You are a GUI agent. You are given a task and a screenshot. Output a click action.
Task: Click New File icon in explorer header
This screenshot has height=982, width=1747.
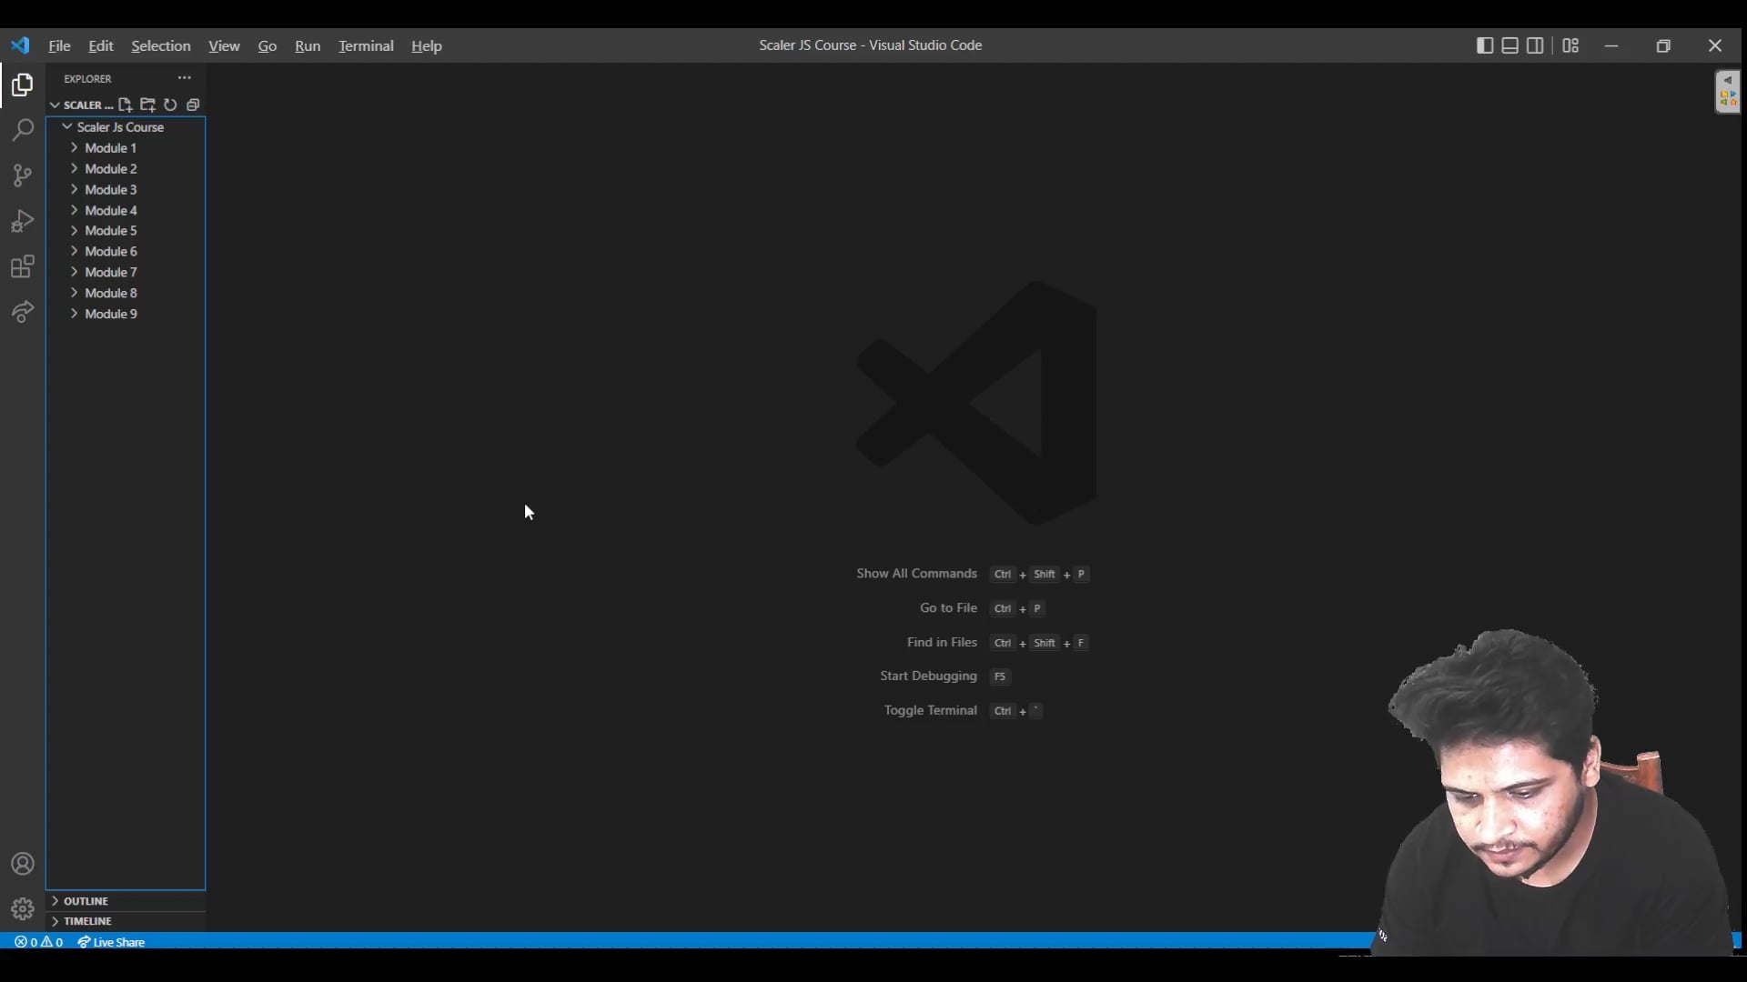point(126,105)
